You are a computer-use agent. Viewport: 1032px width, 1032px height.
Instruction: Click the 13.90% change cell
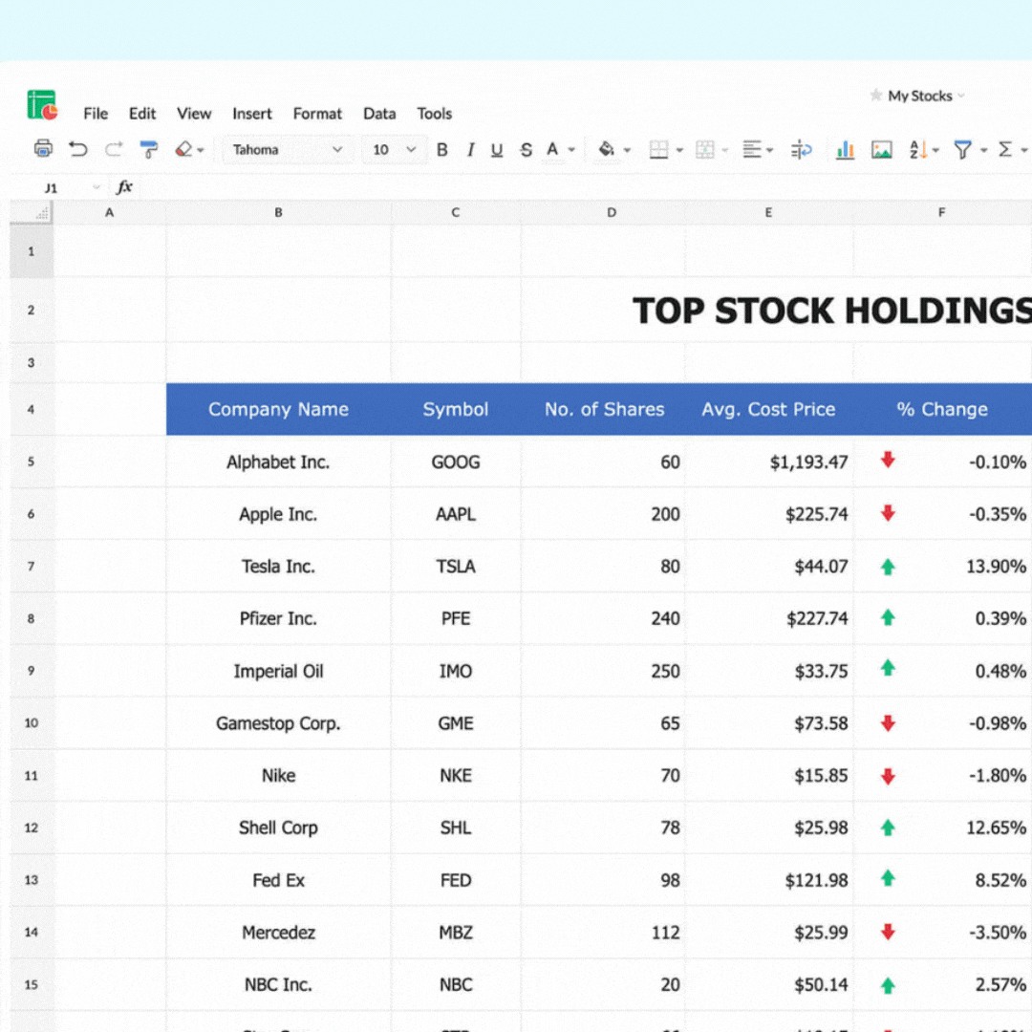click(x=942, y=566)
